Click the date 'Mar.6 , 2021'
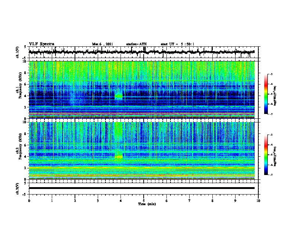291x225 pixels. pos(103,44)
